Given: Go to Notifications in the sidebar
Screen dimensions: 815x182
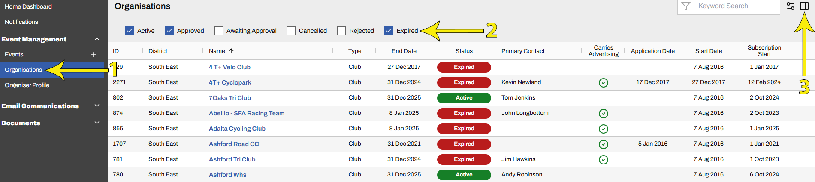Looking at the screenshot, I should pyautogui.click(x=21, y=22).
